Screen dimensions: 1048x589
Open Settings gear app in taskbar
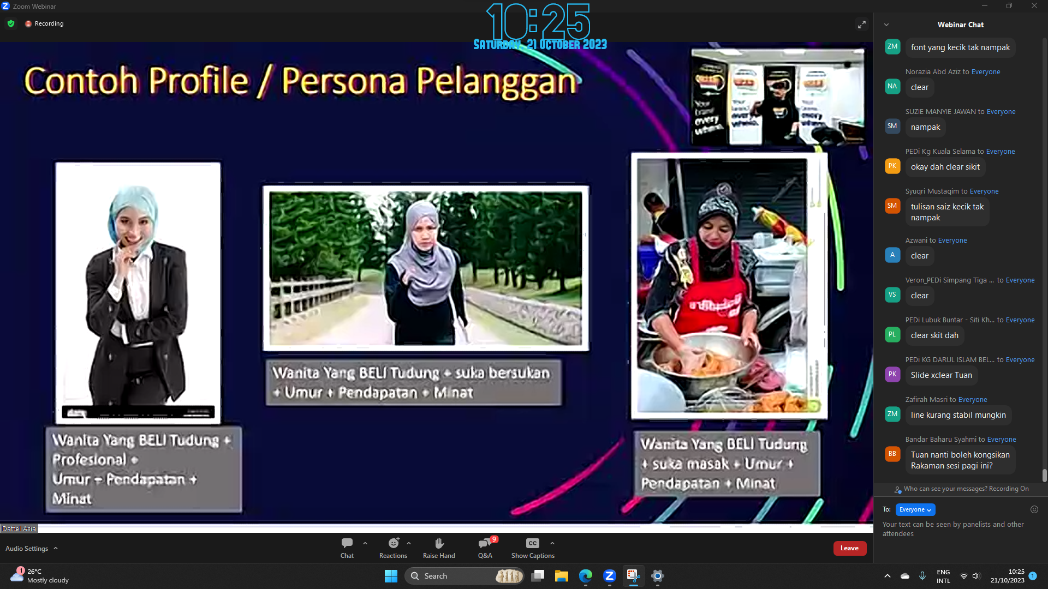658,576
